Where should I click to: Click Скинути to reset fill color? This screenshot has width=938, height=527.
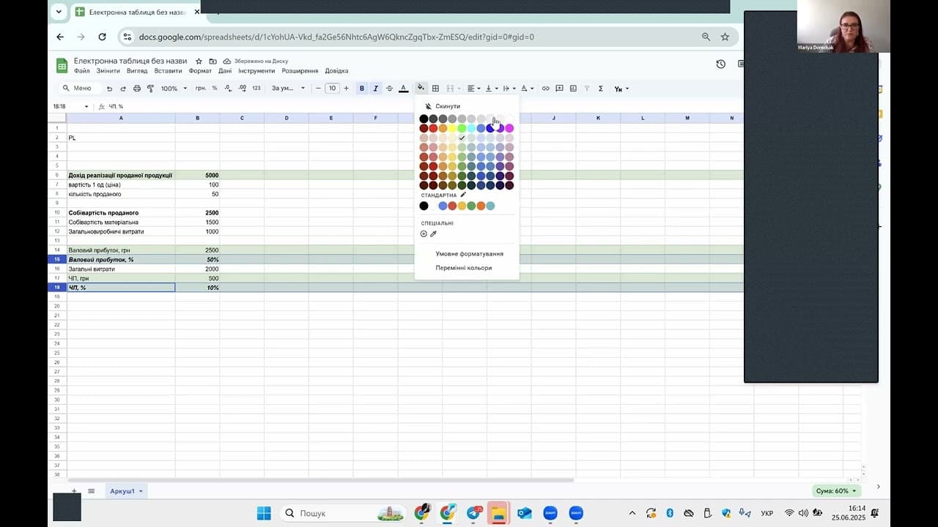pyautogui.click(x=447, y=107)
